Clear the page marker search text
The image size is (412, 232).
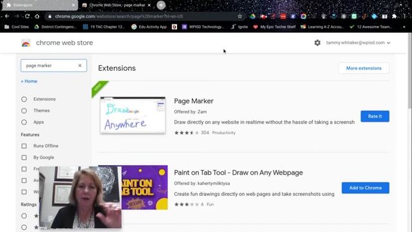coord(80,66)
